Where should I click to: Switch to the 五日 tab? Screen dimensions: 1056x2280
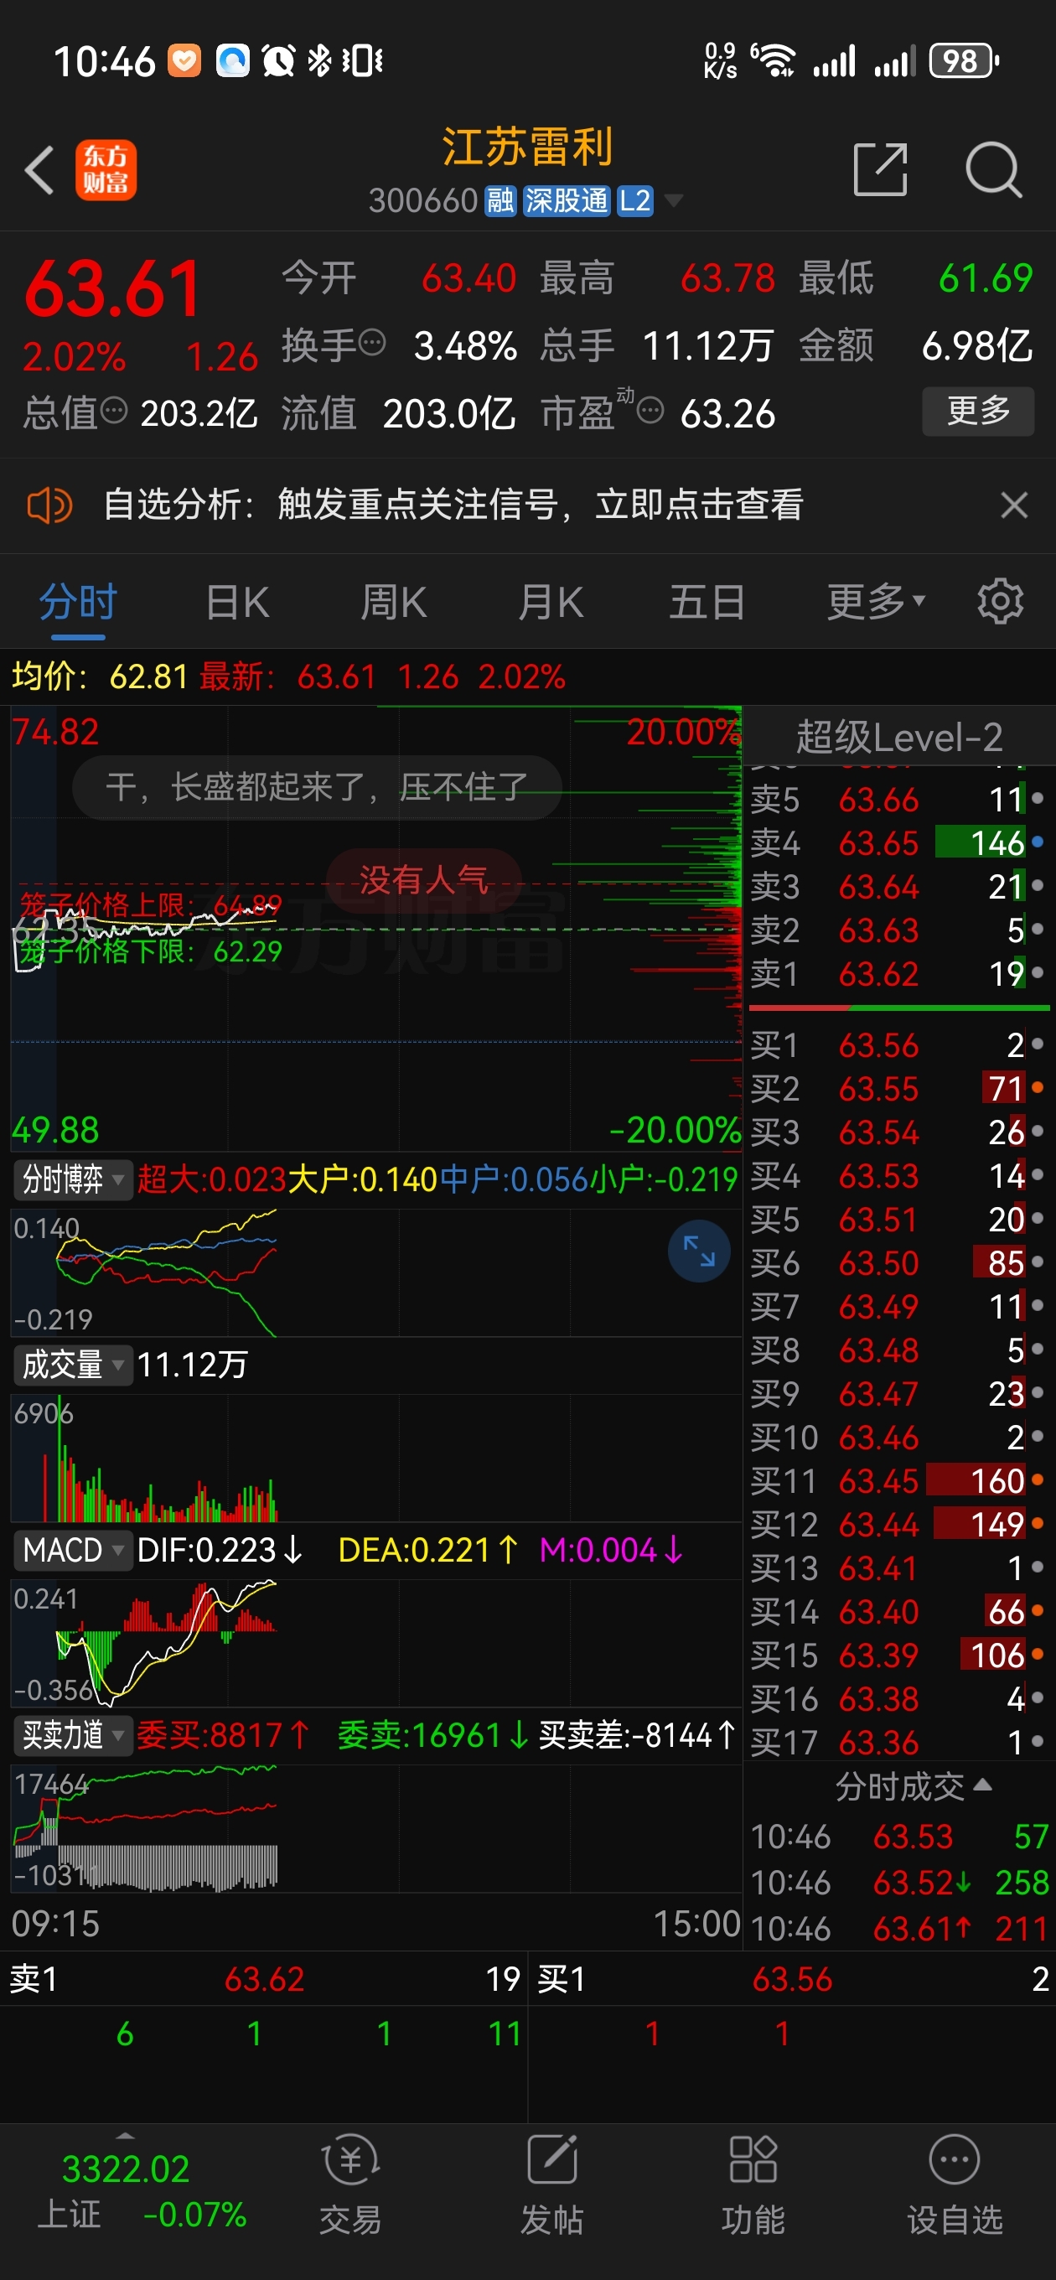coord(707,602)
